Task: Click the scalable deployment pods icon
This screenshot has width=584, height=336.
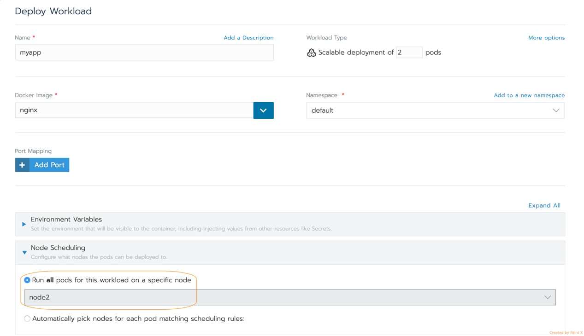Action: coord(311,53)
